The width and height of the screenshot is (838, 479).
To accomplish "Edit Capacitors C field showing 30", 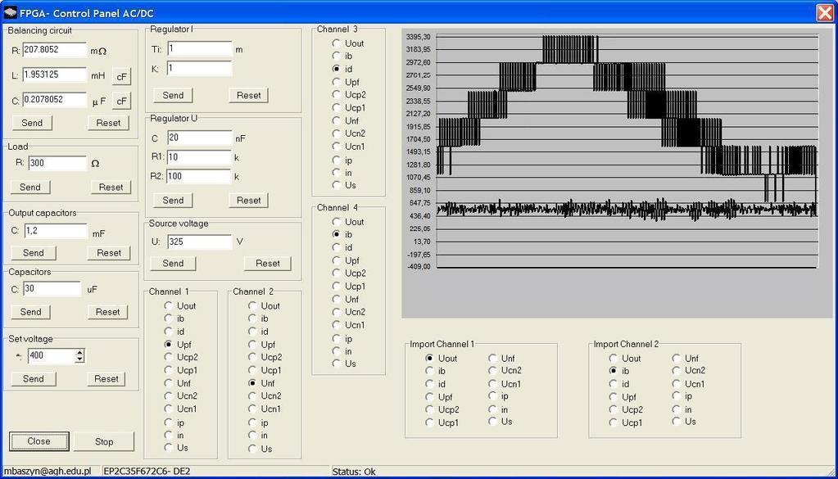I will click(x=52, y=289).
